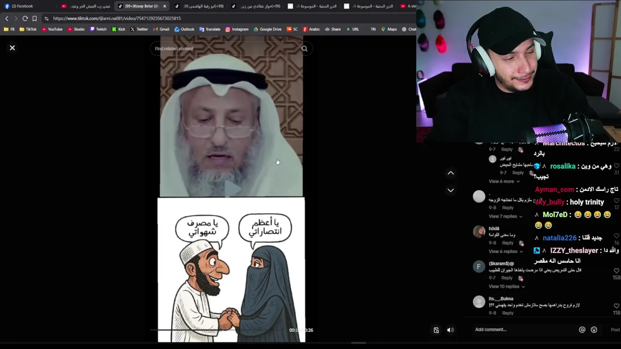Image resolution: width=621 pixels, height=349 pixels.
Task: Click the browser URL address bar
Action: pyautogui.click(x=228, y=18)
